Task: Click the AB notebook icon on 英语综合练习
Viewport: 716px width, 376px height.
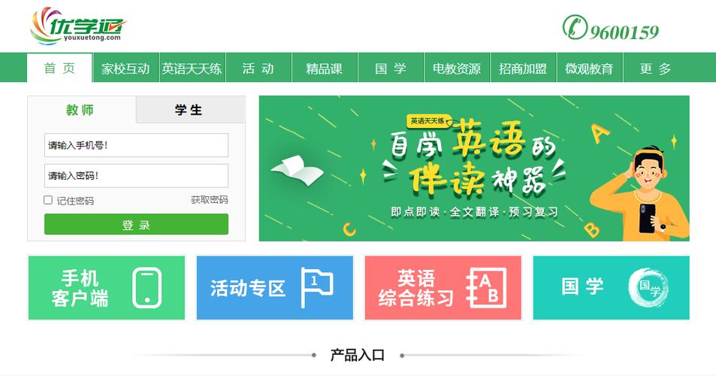Action: (x=486, y=288)
